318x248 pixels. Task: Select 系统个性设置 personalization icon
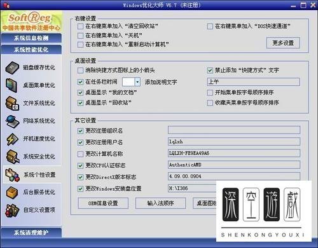point(12,175)
